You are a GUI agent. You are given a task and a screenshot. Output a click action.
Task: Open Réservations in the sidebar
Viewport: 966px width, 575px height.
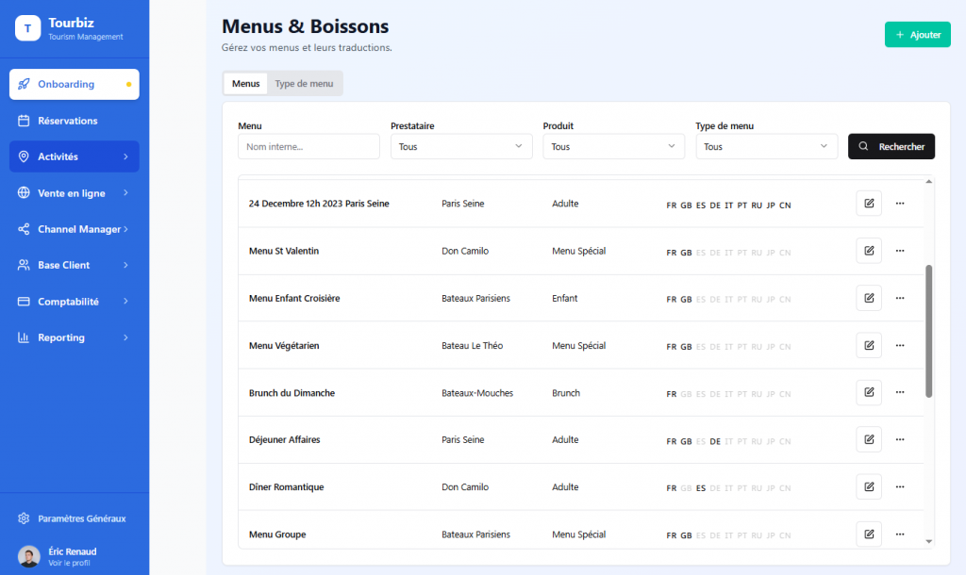point(67,121)
